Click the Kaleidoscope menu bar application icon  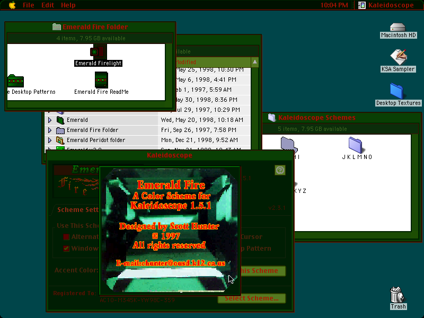click(362, 5)
